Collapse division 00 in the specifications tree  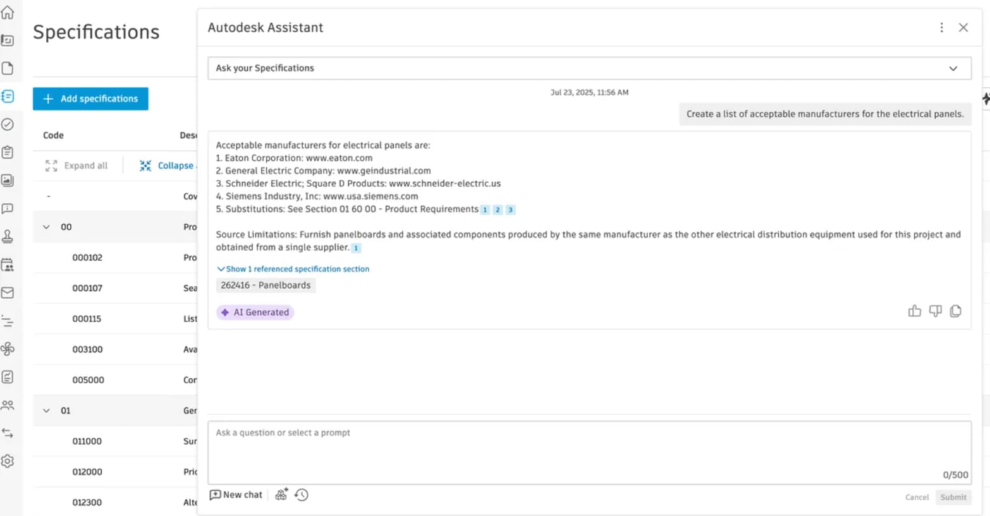(x=46, y=227)
